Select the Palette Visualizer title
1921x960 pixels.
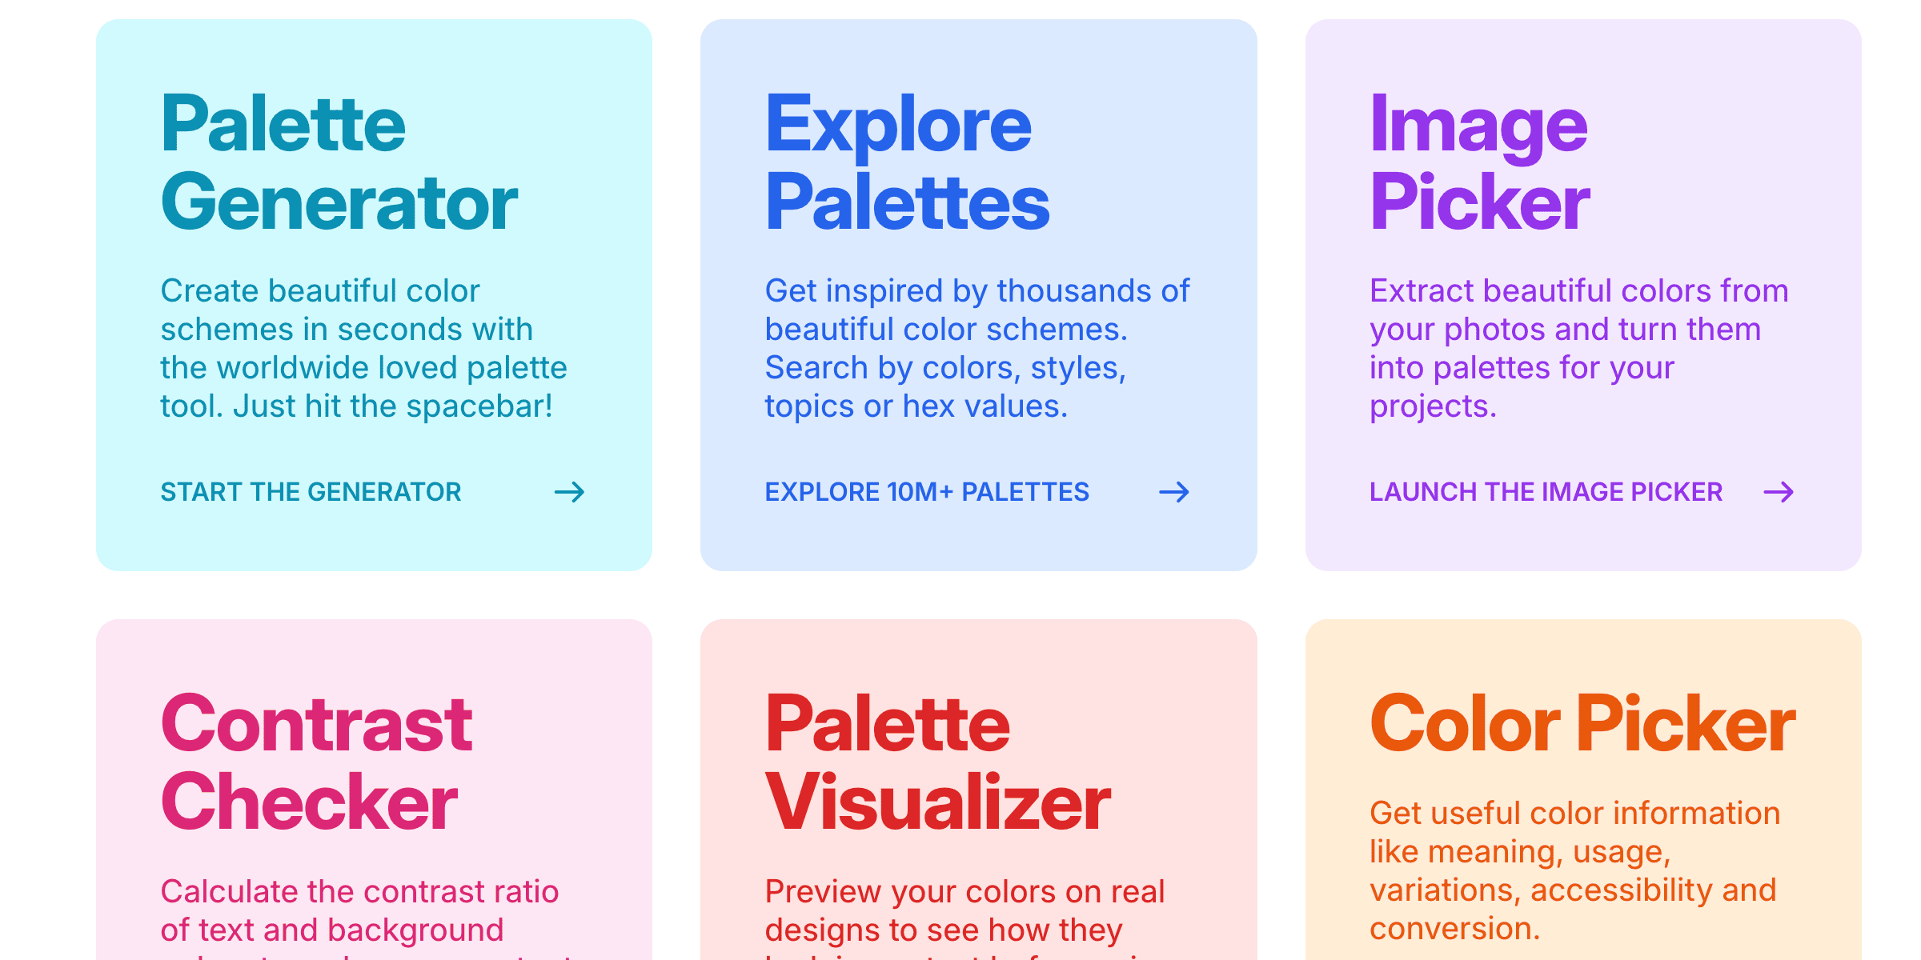pyautogui.click(x=937, y=763)
